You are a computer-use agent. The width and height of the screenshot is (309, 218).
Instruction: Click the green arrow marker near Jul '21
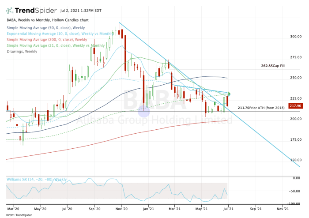tap(229, 94)
